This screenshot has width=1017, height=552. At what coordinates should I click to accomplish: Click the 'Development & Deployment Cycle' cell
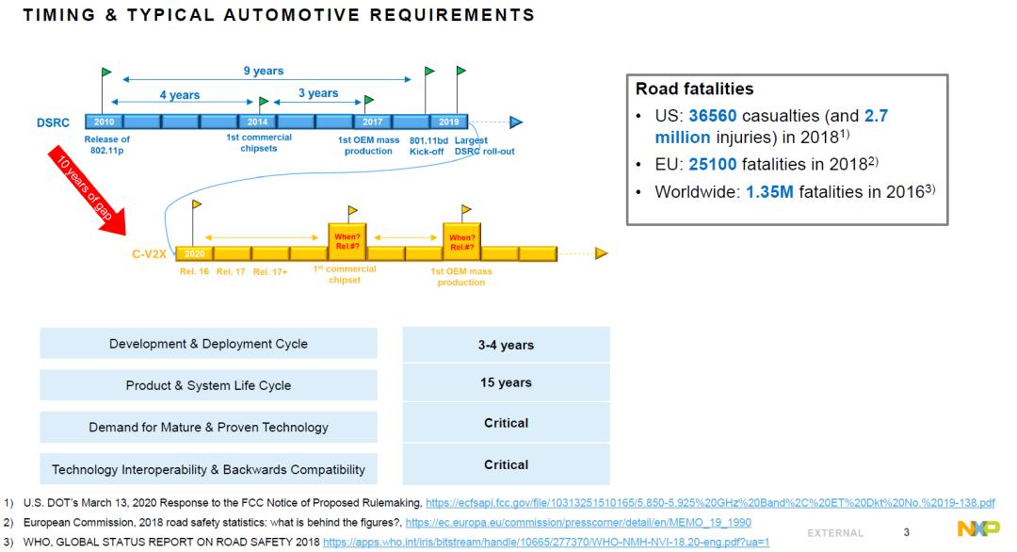(x=208, y=344)
